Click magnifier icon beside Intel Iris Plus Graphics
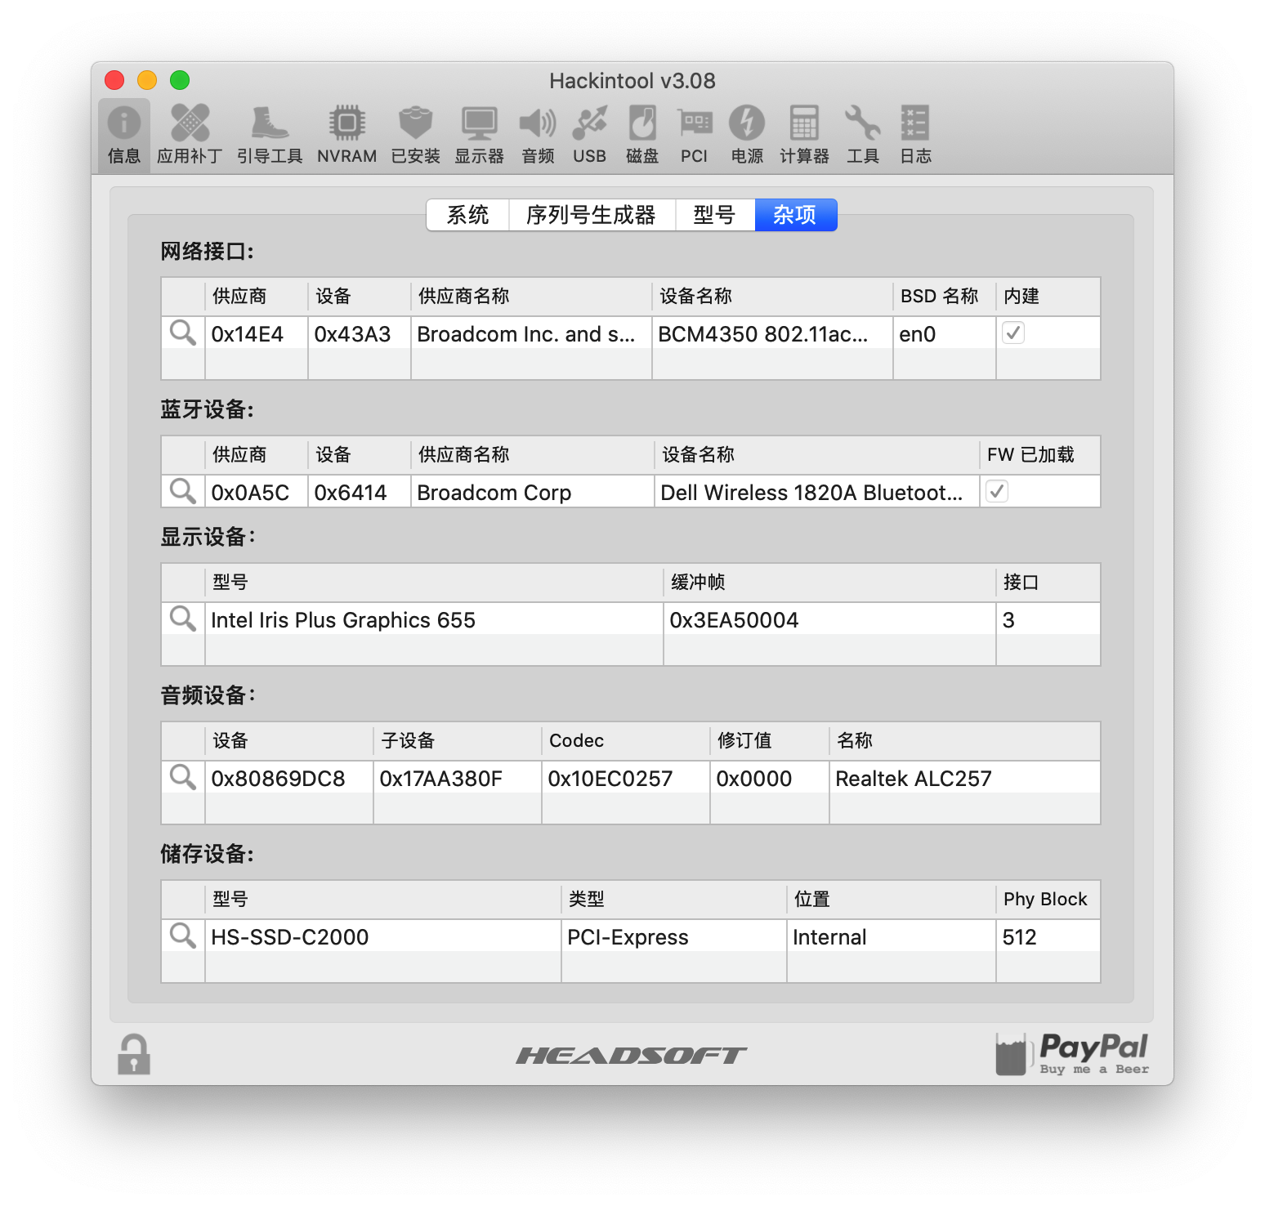This screenshot has height=1206, width=1265. [182, 619]
